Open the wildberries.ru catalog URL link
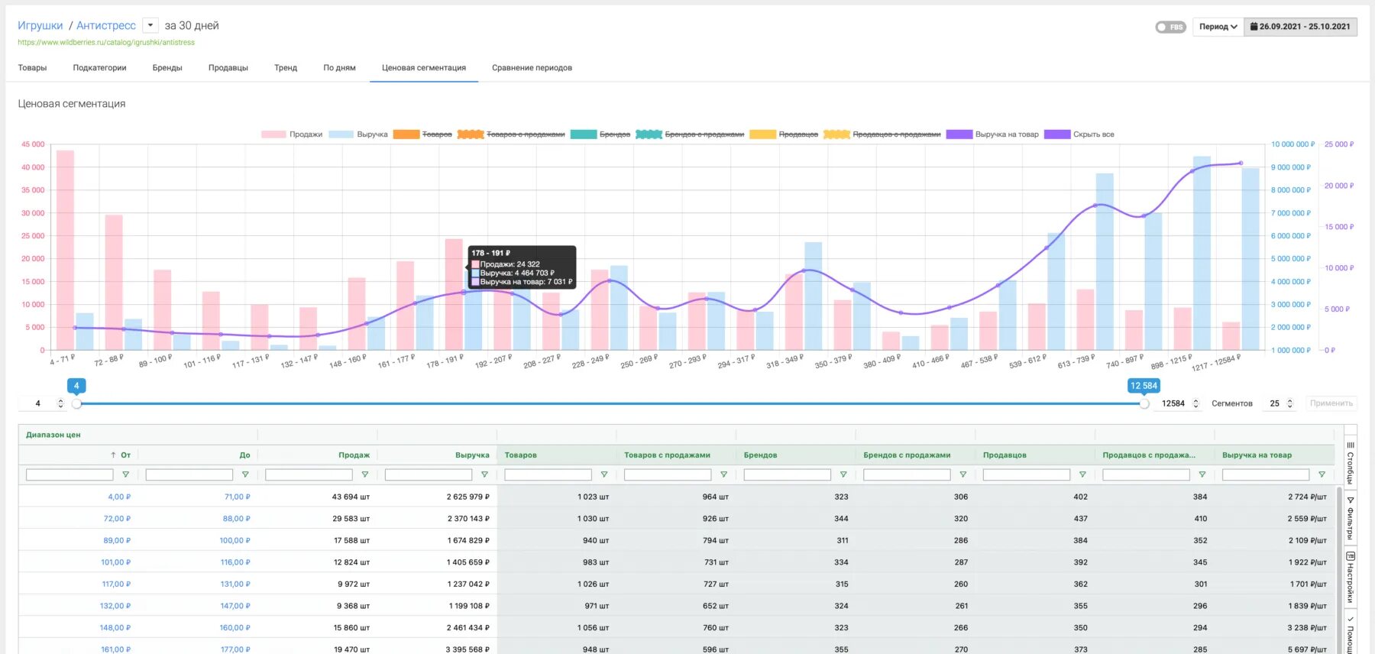 click(106, 43)
